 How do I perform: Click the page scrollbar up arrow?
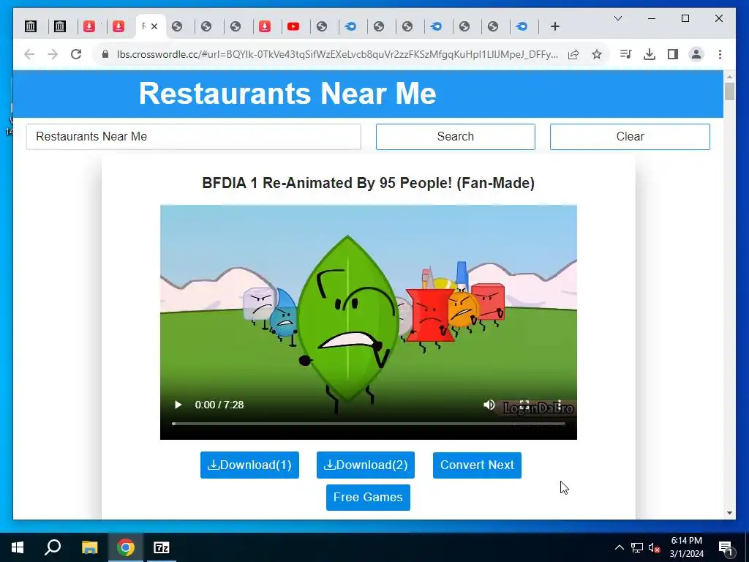coord(729,76)
